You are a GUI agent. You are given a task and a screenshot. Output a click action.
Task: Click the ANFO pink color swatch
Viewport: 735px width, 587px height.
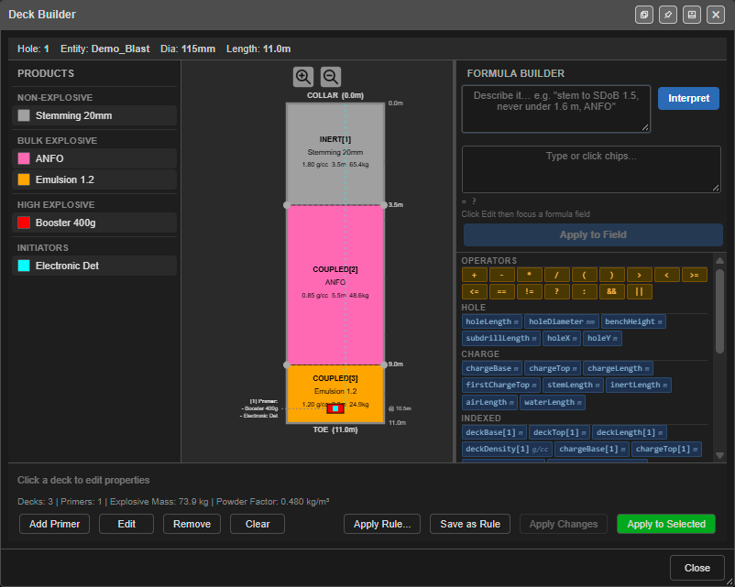pos(24,158)
